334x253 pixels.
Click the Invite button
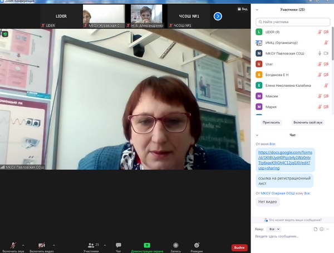tap(271, 122)
